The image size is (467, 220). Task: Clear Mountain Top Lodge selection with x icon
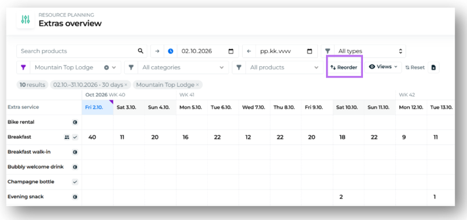106,67
